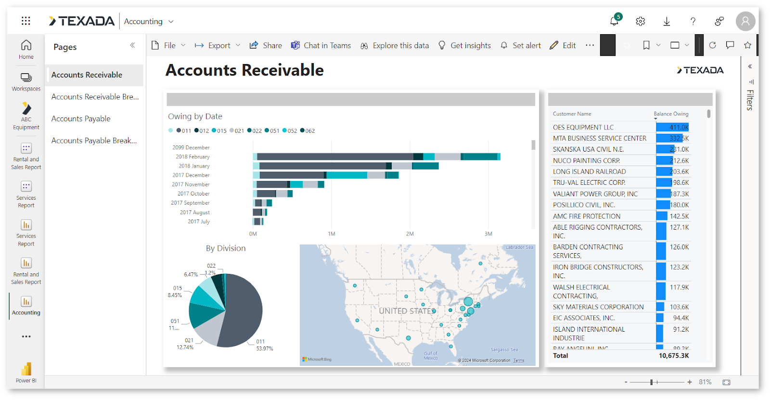Click the Filters pane label
The image size is (770, 400).
point(750,100)
